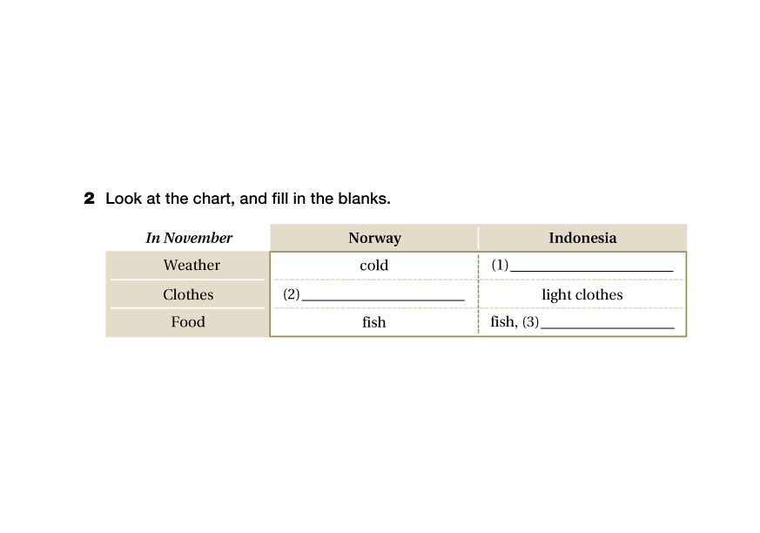Click the word "blanks" in the instruction
Screen dimensions: 760x533
tap(367, 199)
